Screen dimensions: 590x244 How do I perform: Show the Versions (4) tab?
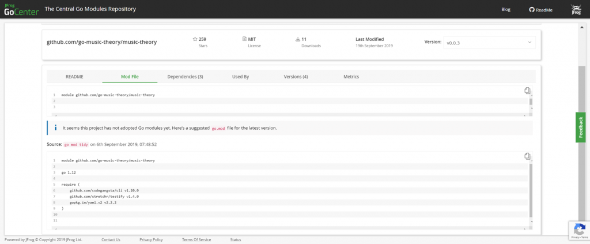click(296, 77)
